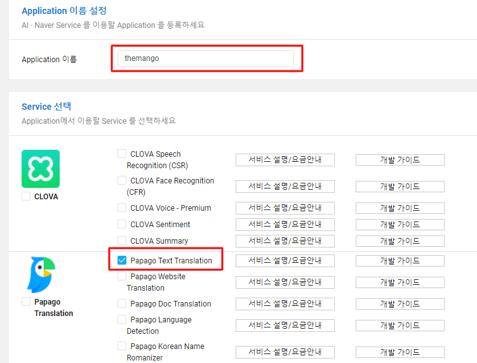Image resolution: width=477 pixels, height=363 pixels.
Task: Click the 'Application 이름 설정' heading
Action: pos(64,11)
